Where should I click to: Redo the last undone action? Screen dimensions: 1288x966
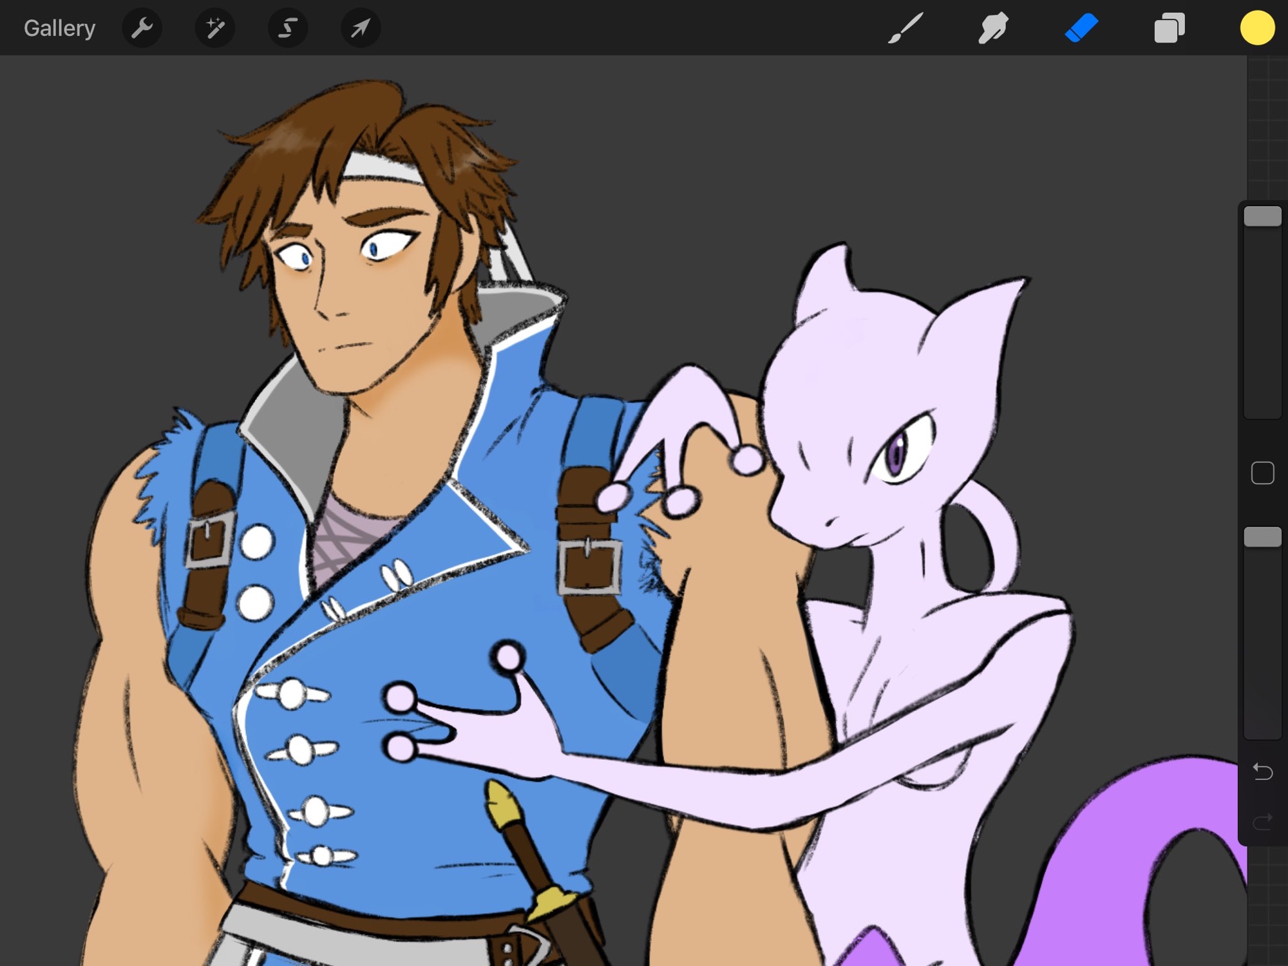coord(1262,821)
